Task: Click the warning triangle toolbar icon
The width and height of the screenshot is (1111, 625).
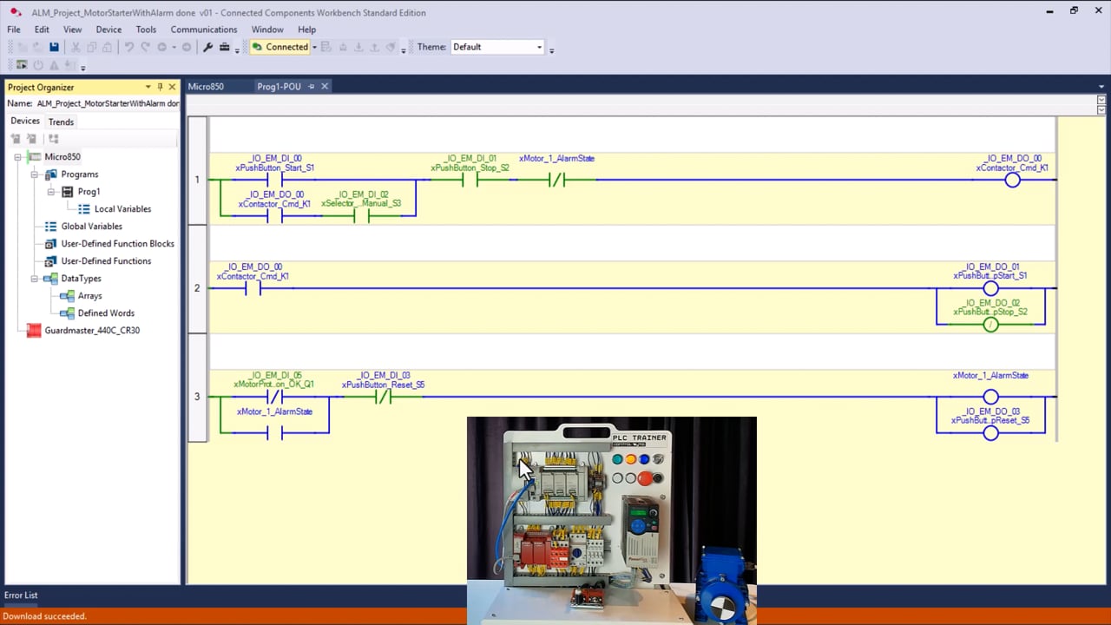Action: 54,65
